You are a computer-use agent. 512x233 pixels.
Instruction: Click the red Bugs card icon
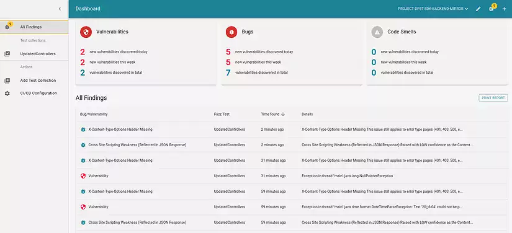pyautogui.click(x=231, y=32)
